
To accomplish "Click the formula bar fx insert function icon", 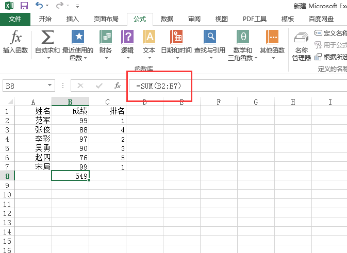I will 118,86.
